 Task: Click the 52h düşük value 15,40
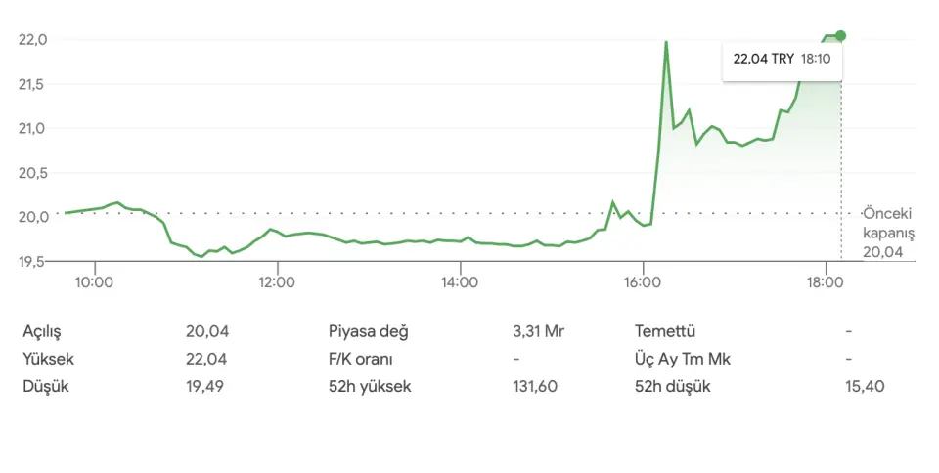(865, 386)
